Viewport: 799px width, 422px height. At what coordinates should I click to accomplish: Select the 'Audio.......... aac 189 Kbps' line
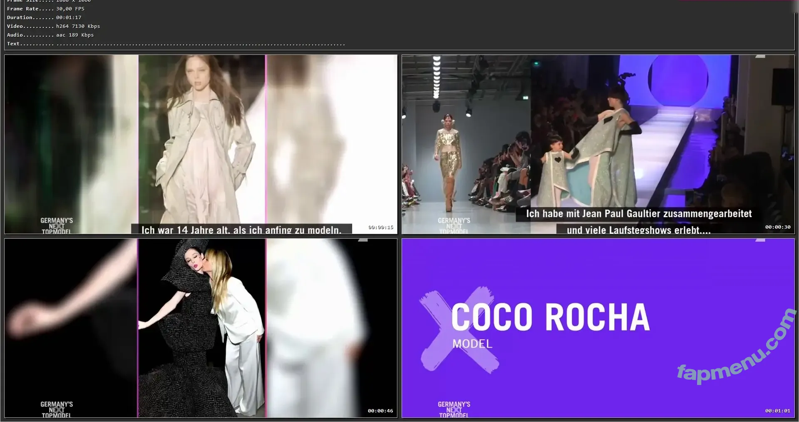50,35
